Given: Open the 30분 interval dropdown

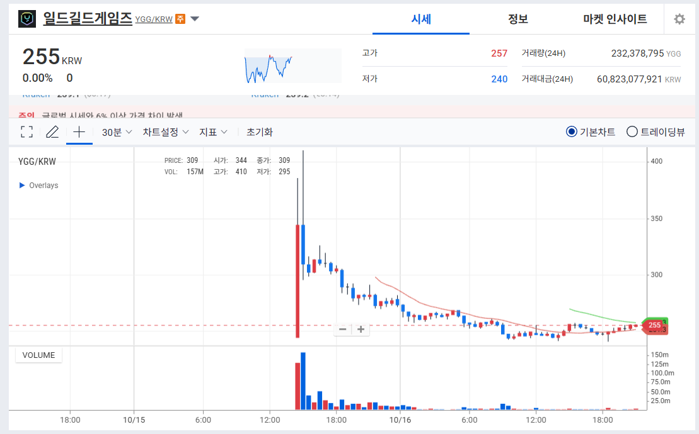Looking at the screenshot, I should pyautogui.click(x=117, y=132).
